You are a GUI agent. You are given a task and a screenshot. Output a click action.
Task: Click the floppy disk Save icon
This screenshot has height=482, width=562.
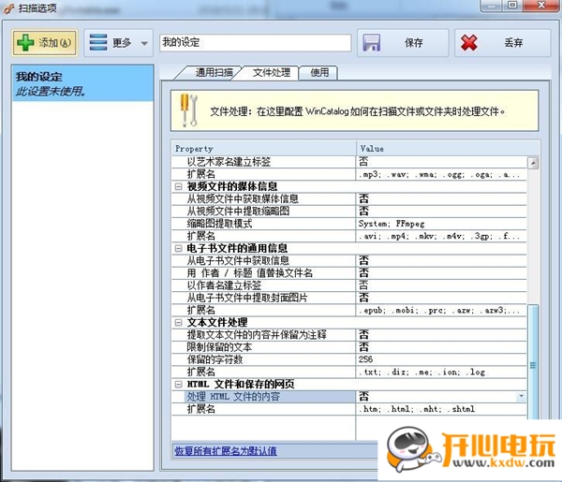[x=371, y=43]
